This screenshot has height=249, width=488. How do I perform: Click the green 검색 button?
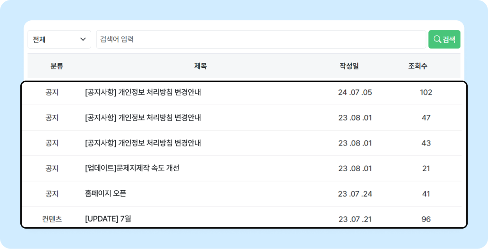[444, 39]
